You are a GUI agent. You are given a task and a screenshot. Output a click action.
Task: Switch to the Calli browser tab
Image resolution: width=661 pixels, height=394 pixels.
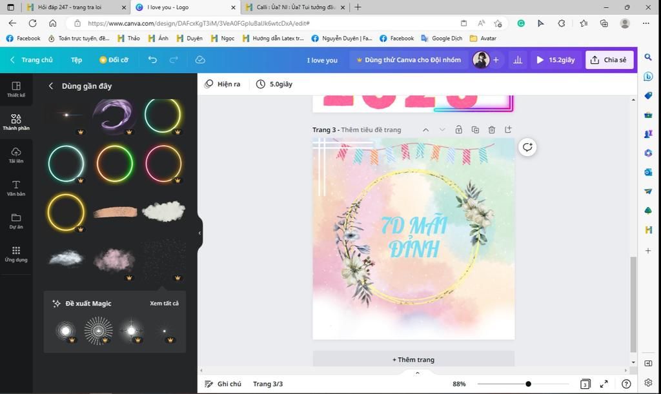(296, 7)
